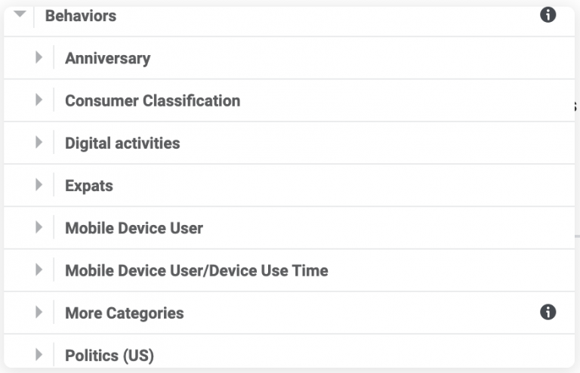Expand the Digital activities arrow
Viewport: 580px width, 373px height.
point(39,142)
